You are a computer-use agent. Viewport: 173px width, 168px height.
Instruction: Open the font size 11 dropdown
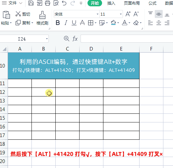121,14
